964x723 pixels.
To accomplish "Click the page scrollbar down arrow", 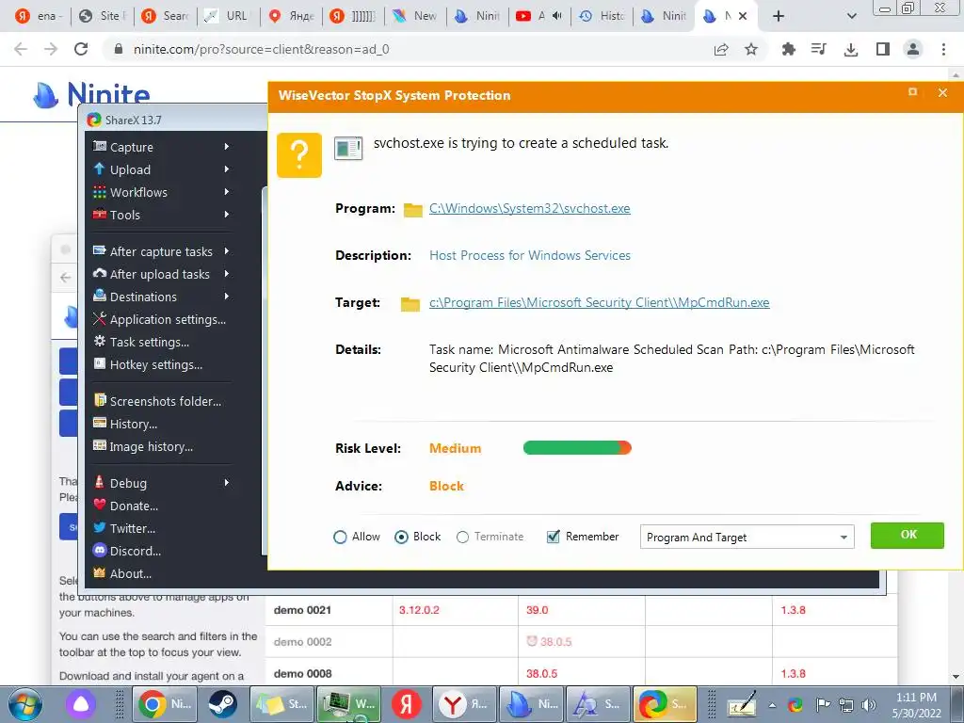I will click(x=956, y=678).
